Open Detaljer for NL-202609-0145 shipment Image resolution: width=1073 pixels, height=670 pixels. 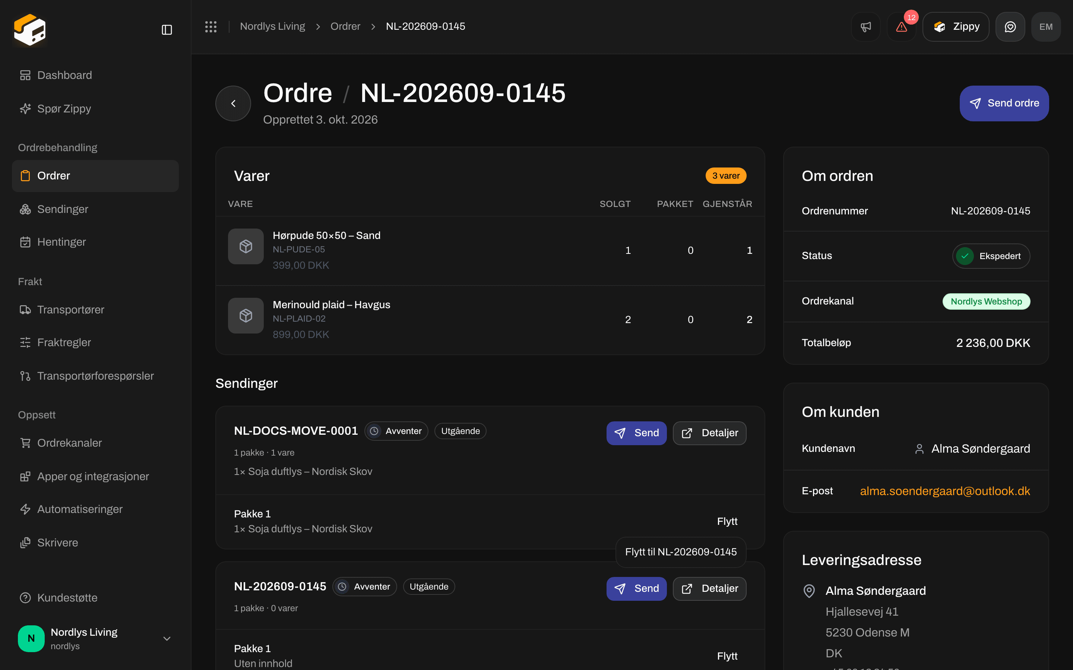click(x=709, y=588)
